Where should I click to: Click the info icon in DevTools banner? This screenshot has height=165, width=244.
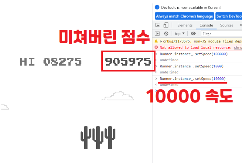point(157,7)
